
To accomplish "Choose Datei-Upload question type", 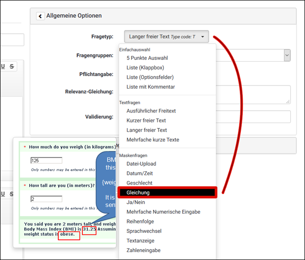I will point(141,164).
